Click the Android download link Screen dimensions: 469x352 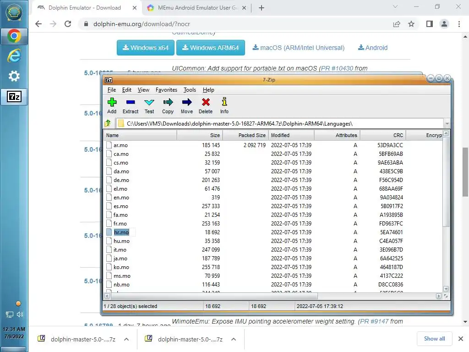[373, 48]
